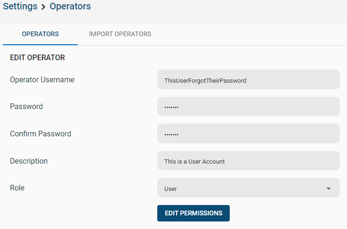The image size is (347, 229).
Task: Focus the Operator Username input field
Action: click(x=248, y=79)
